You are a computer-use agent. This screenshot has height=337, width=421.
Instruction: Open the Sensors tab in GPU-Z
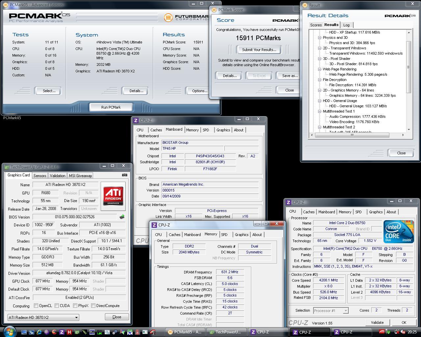40,176
